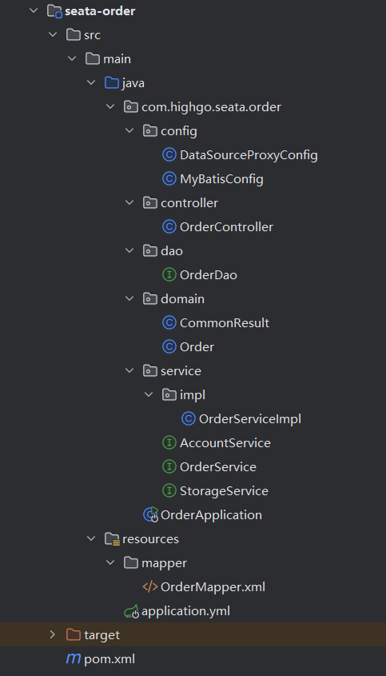Collapse the config package
Screen dimensions: 386x676
[129, 130]
